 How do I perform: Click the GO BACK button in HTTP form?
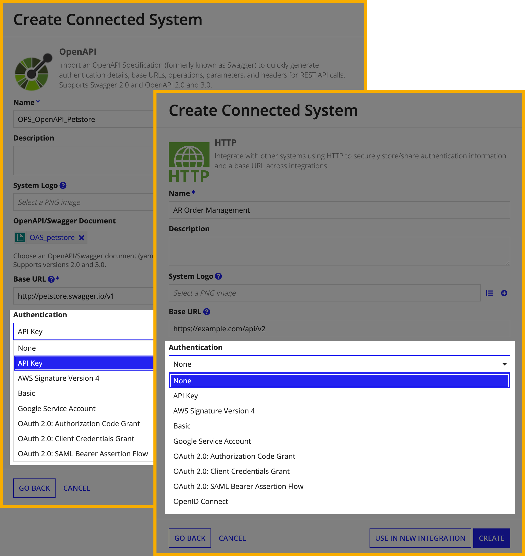coord(189,538)
